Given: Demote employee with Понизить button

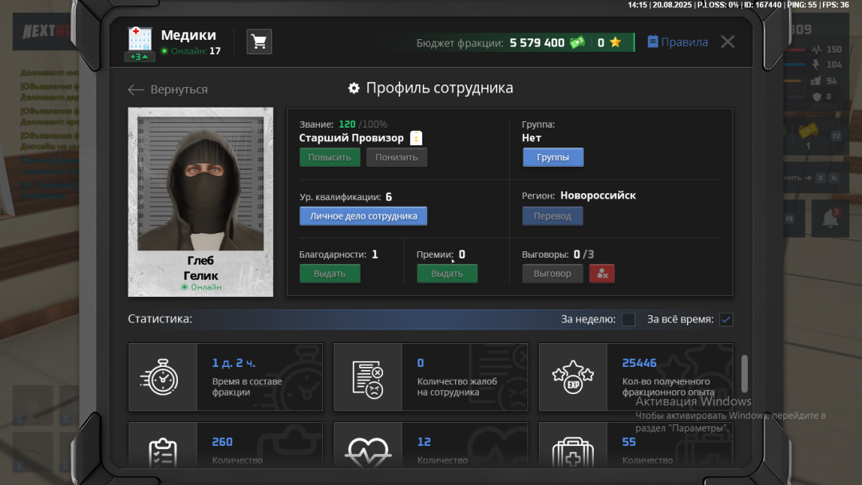Looking at the screenshot, I should (397, 157).
